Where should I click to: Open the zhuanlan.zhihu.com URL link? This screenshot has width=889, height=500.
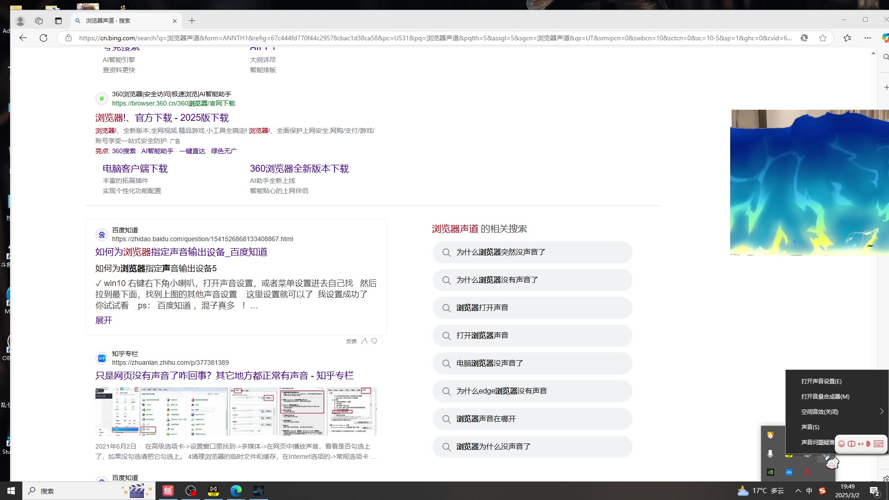170,362
